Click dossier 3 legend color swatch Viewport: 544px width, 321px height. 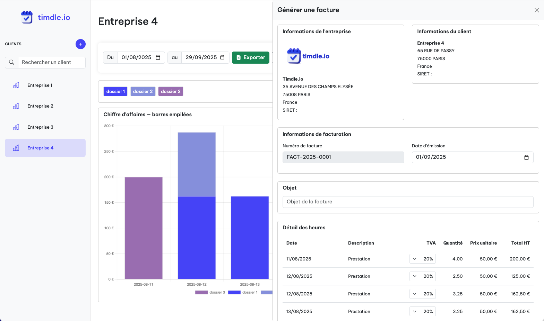tap(201, 292)
